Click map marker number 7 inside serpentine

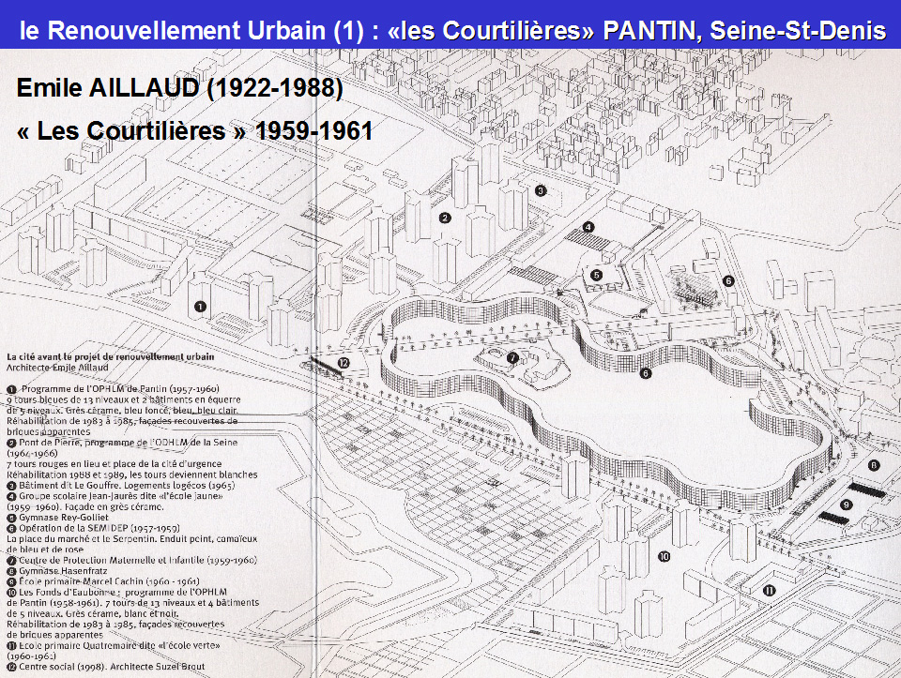coord(512,357)
